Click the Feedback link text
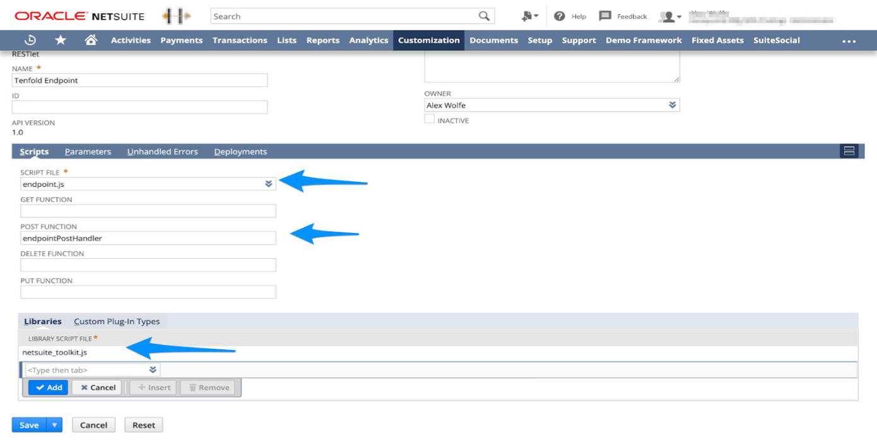 click(632, 16)
